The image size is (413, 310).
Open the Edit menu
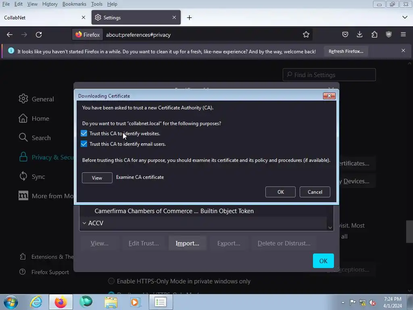pyautogui.click(x=19, y=4)
